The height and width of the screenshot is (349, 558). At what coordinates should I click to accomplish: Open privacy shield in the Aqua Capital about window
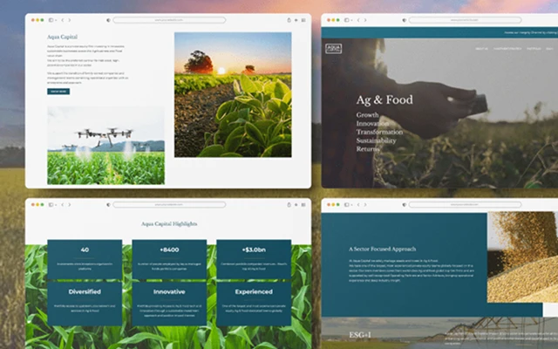coord(108,20)
